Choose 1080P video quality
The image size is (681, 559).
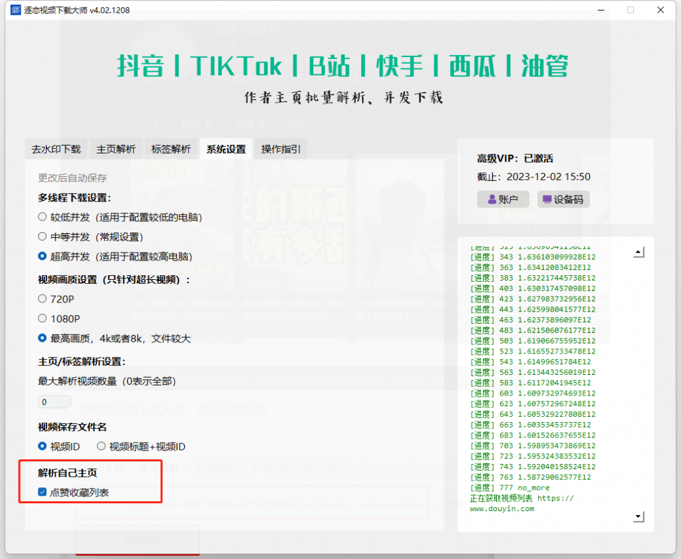42,318
